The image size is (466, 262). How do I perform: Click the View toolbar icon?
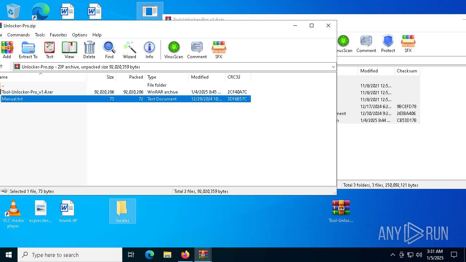click(x=69, y=50)
